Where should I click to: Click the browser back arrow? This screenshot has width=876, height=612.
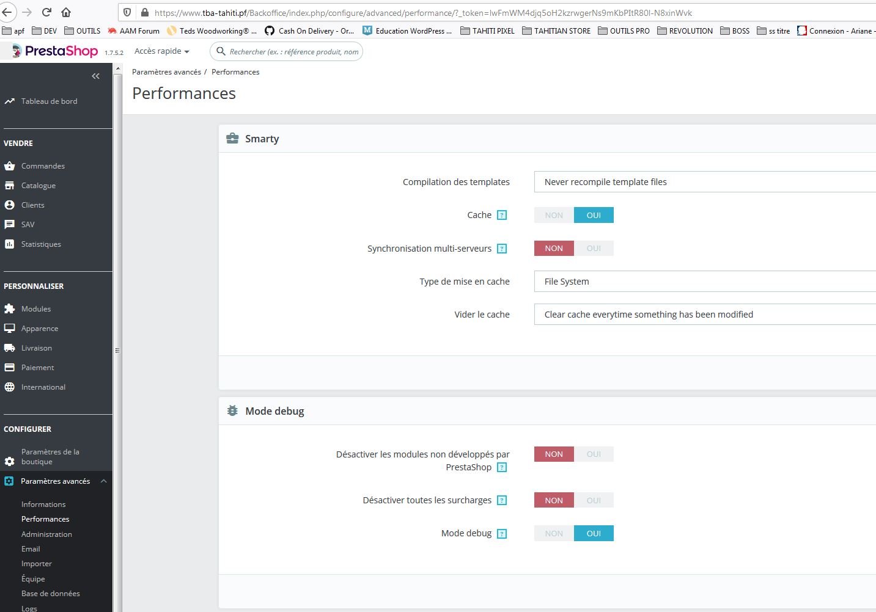pos(7,12)
